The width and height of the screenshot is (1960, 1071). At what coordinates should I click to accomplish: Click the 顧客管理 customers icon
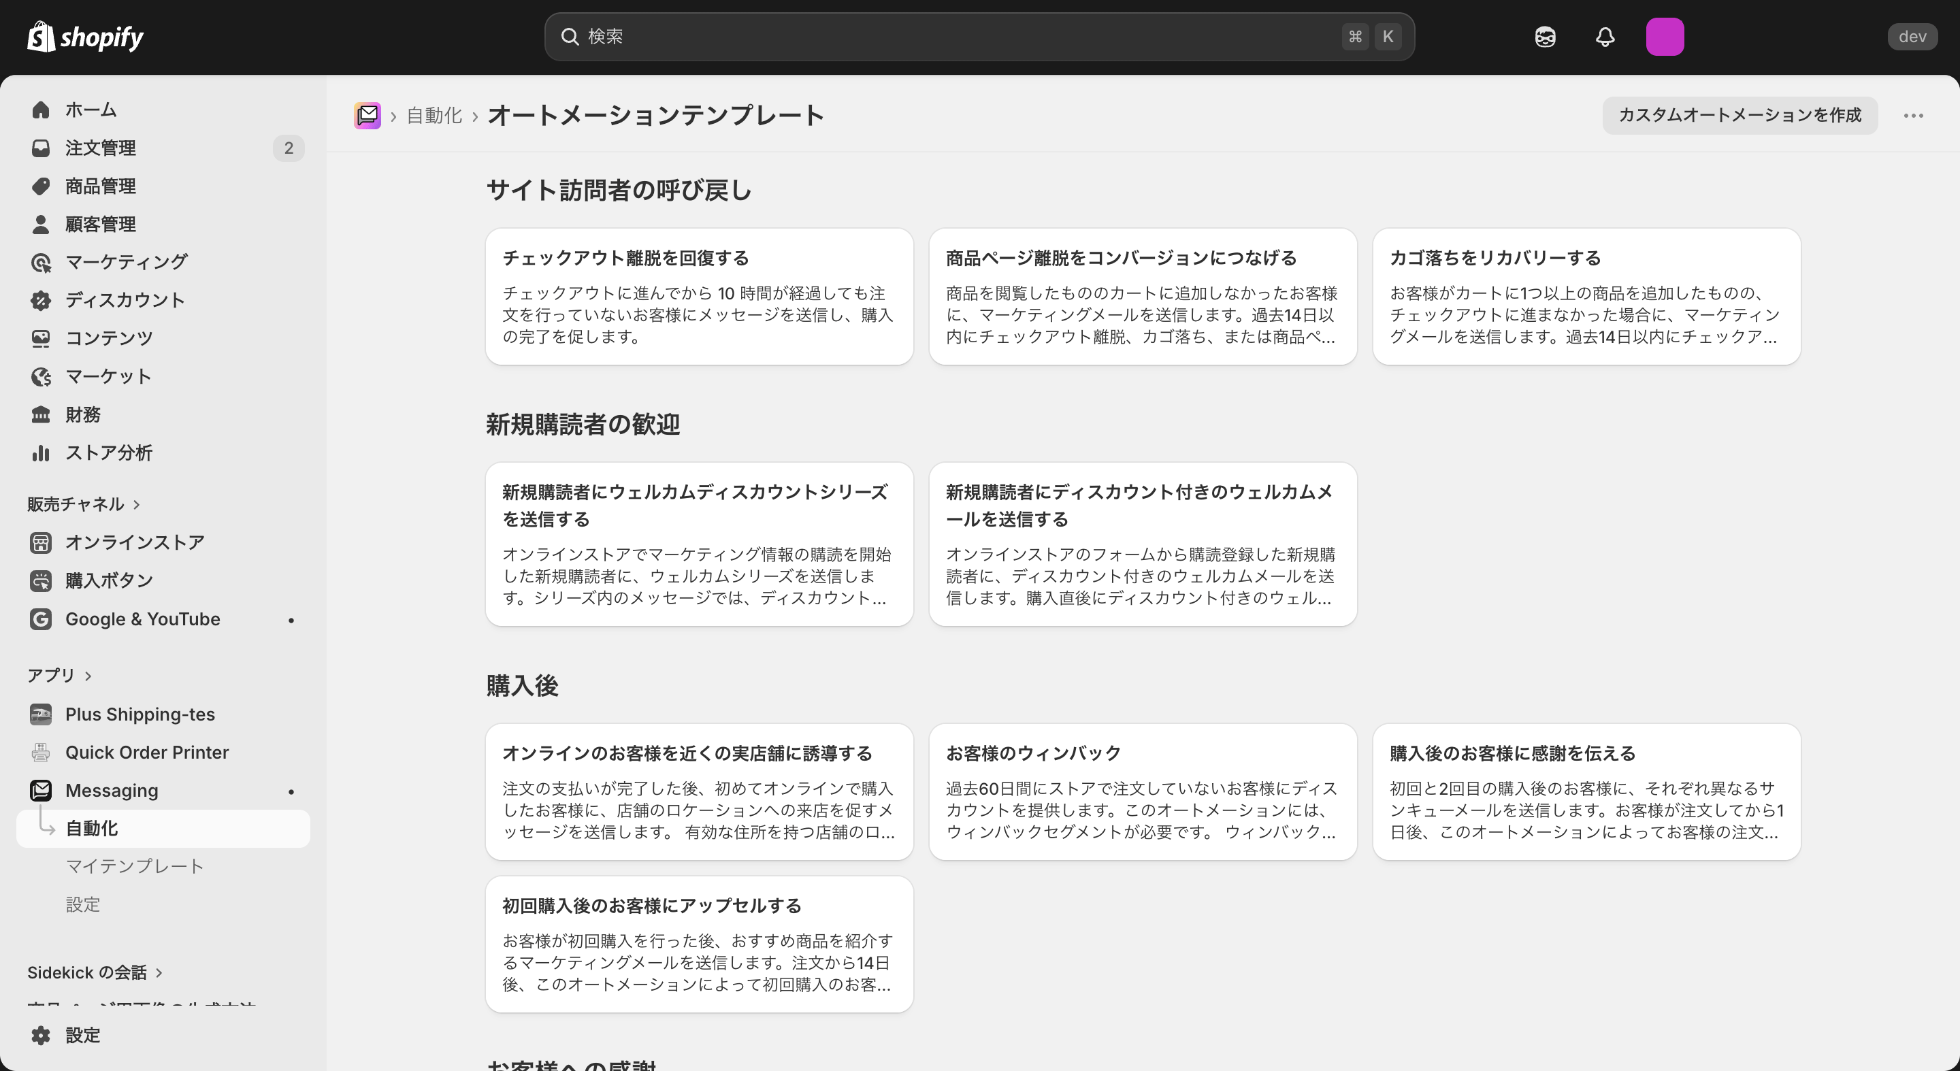coord(39,224)
